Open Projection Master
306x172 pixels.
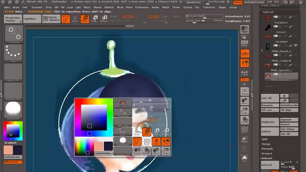click(13, 19)
